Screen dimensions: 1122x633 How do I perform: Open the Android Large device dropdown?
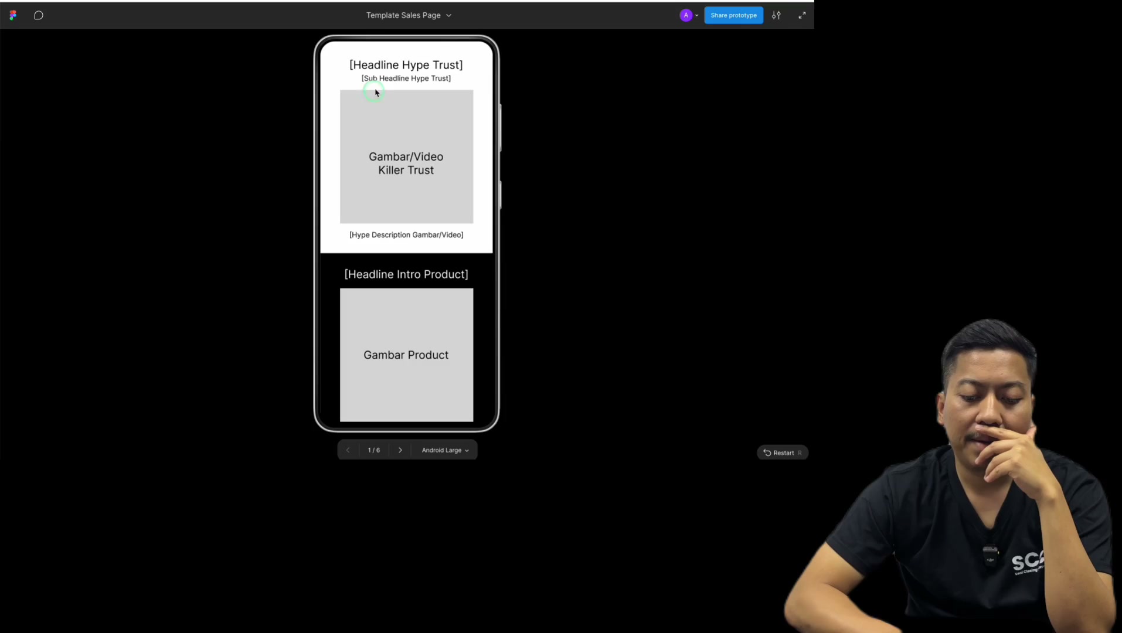pyautogui.click(x=445, y=450)
